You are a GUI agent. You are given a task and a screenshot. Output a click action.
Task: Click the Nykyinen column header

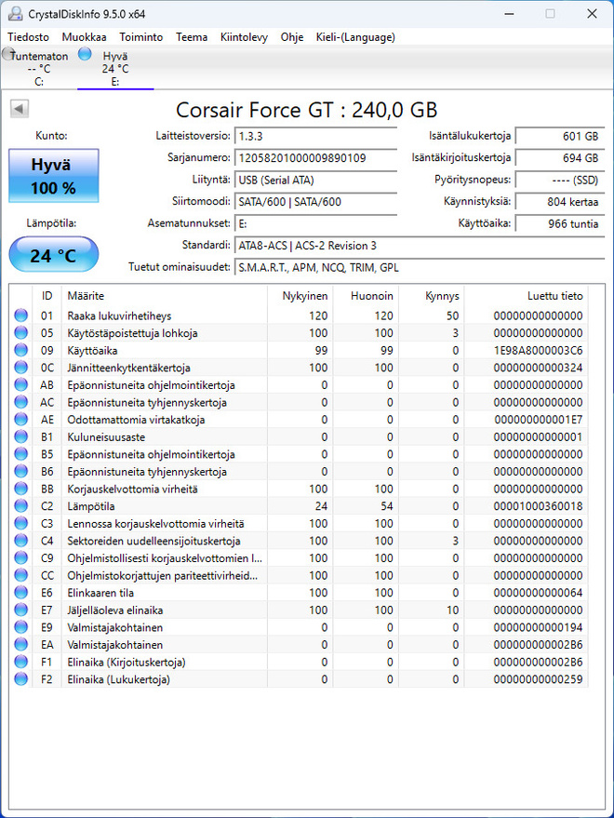(x=300, y=296)
